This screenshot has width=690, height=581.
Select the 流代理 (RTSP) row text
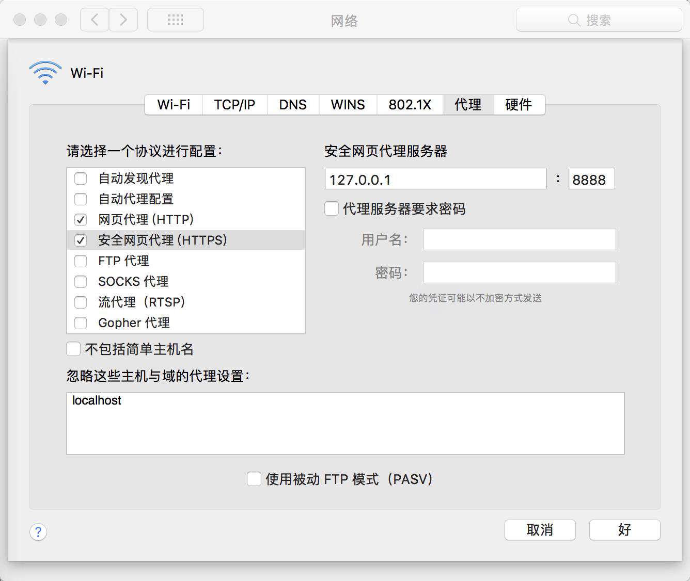pyautogui.click(x=142, y=302)
